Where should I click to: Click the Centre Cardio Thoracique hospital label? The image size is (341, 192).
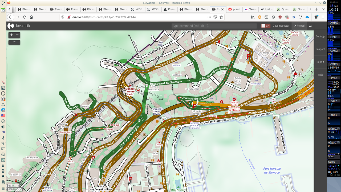[x=234, y=106]
